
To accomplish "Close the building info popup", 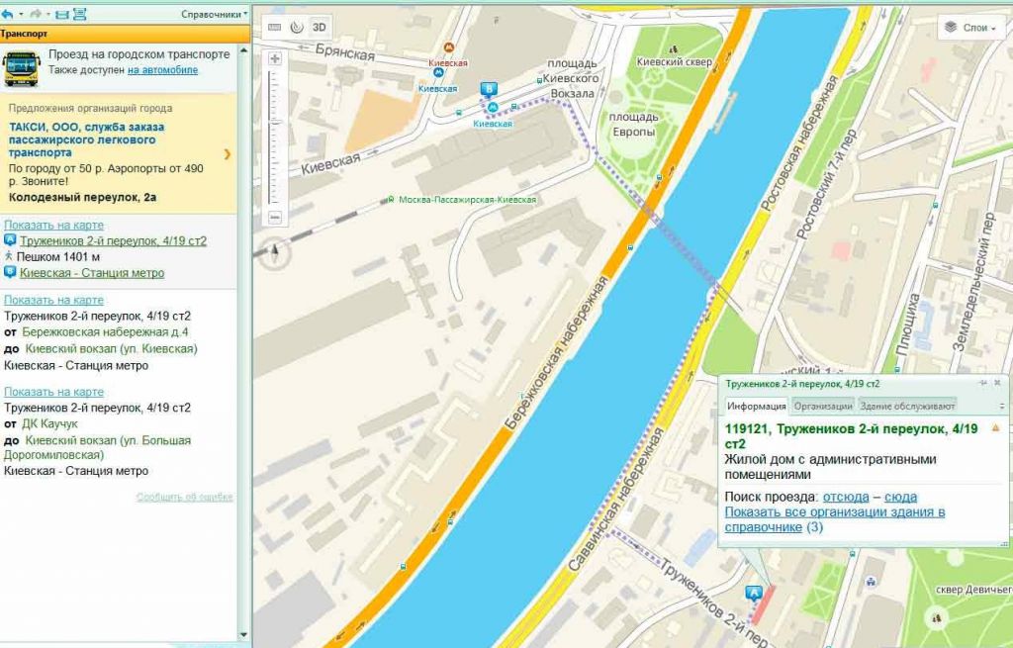I will [997, 383].
